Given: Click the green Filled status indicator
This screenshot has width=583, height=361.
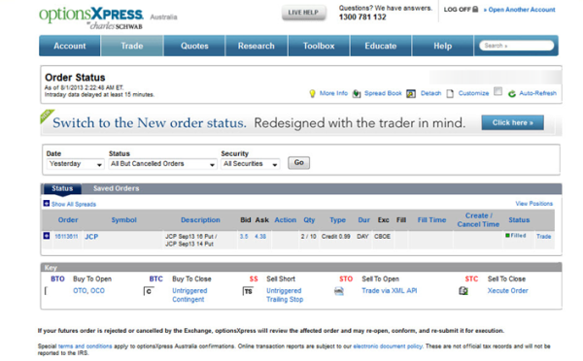Looking at the screenshot, I should (x=507, y=236).
